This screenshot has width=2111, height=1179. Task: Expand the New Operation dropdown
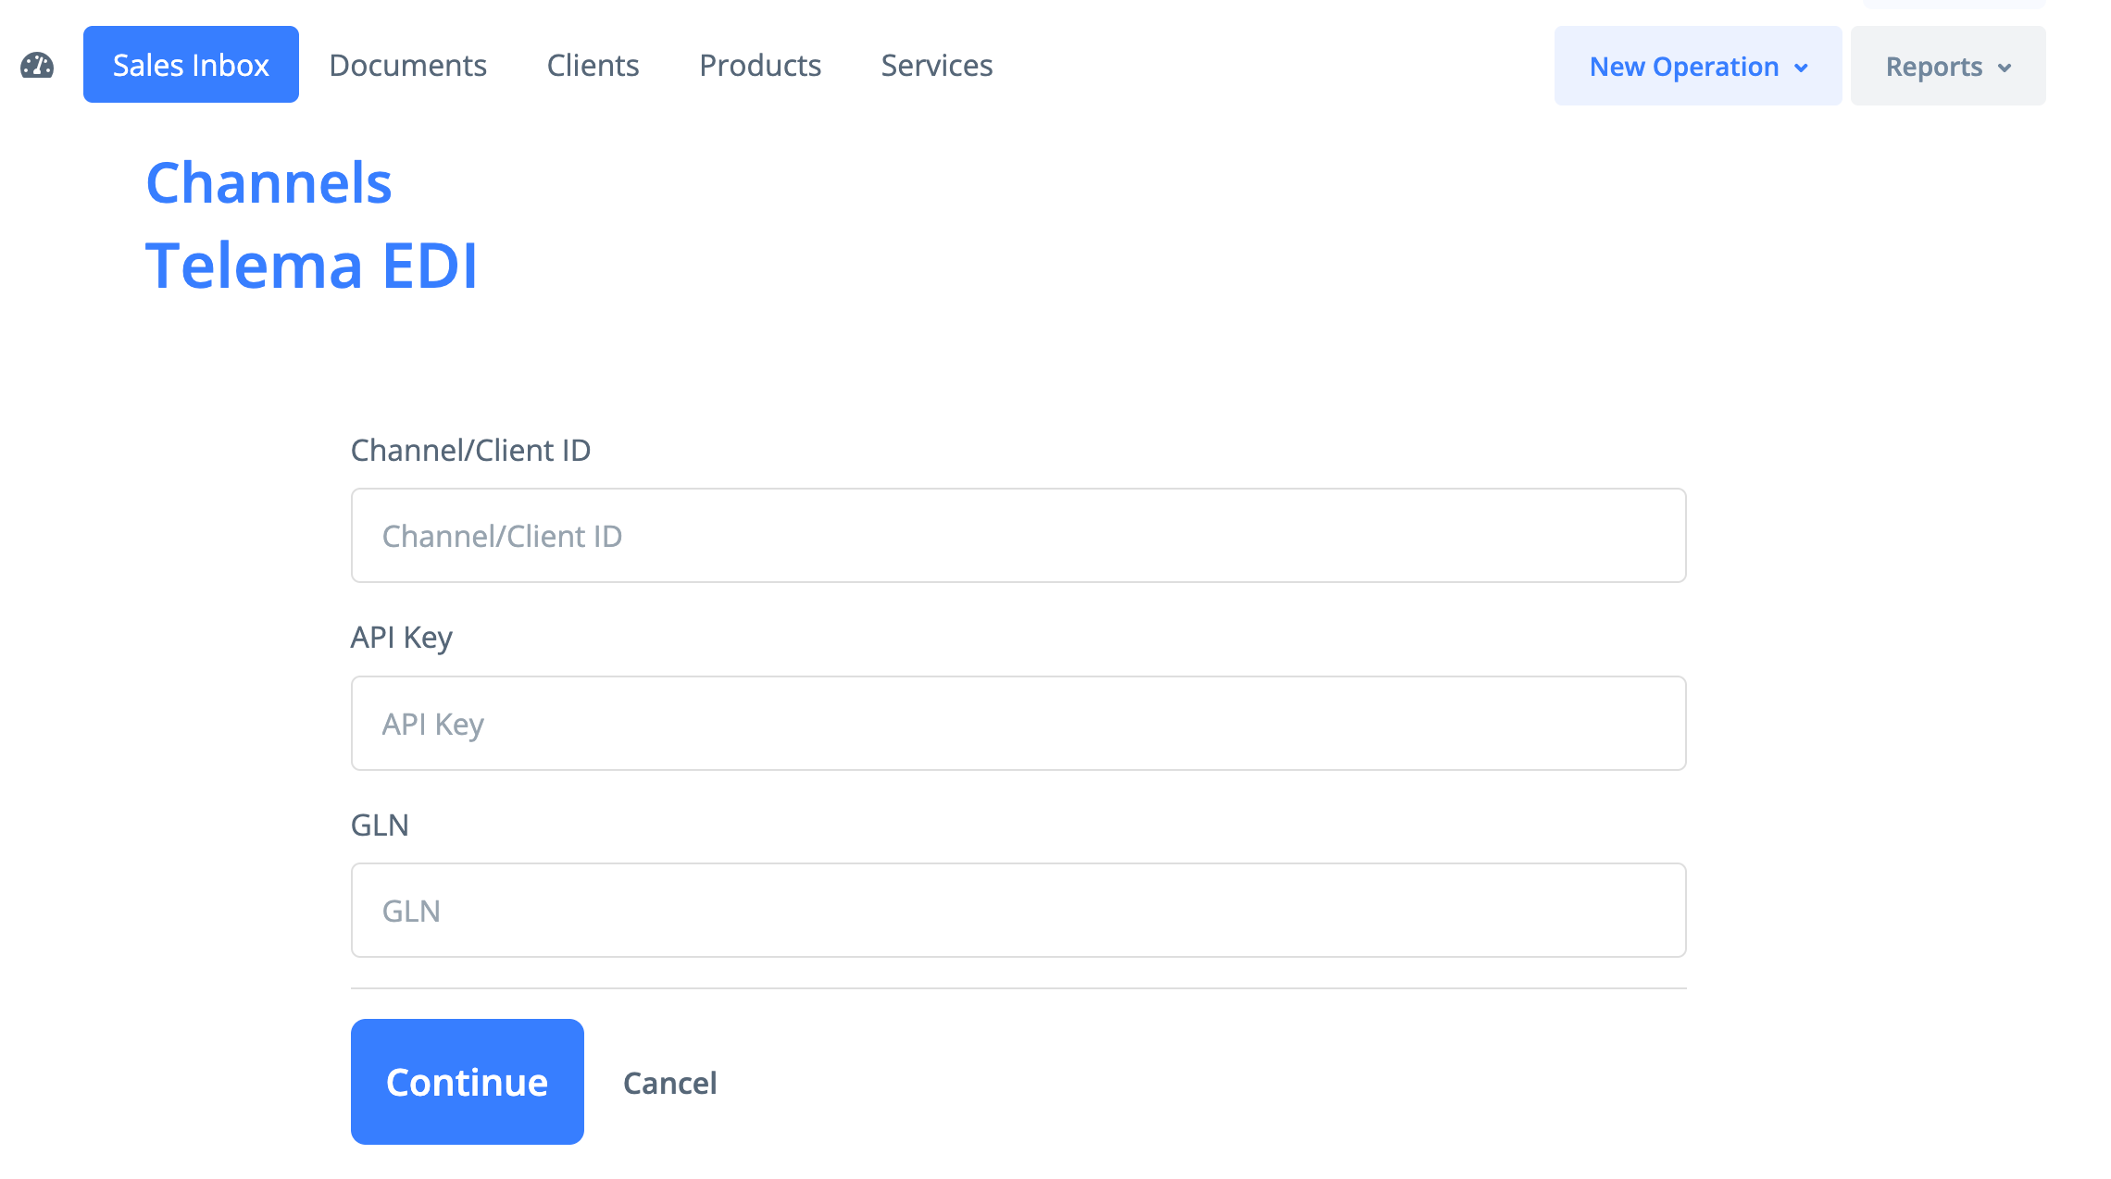tap(1698, 66)
